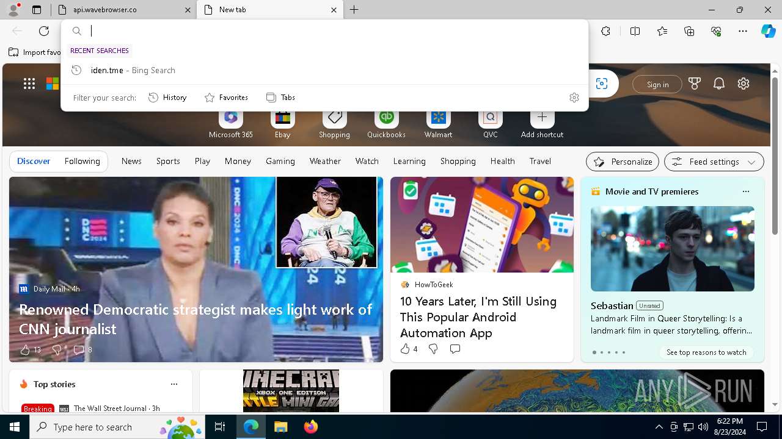The image size is (782, 439).
Task: Open volume control in system tray
Action: click(703, 427)
